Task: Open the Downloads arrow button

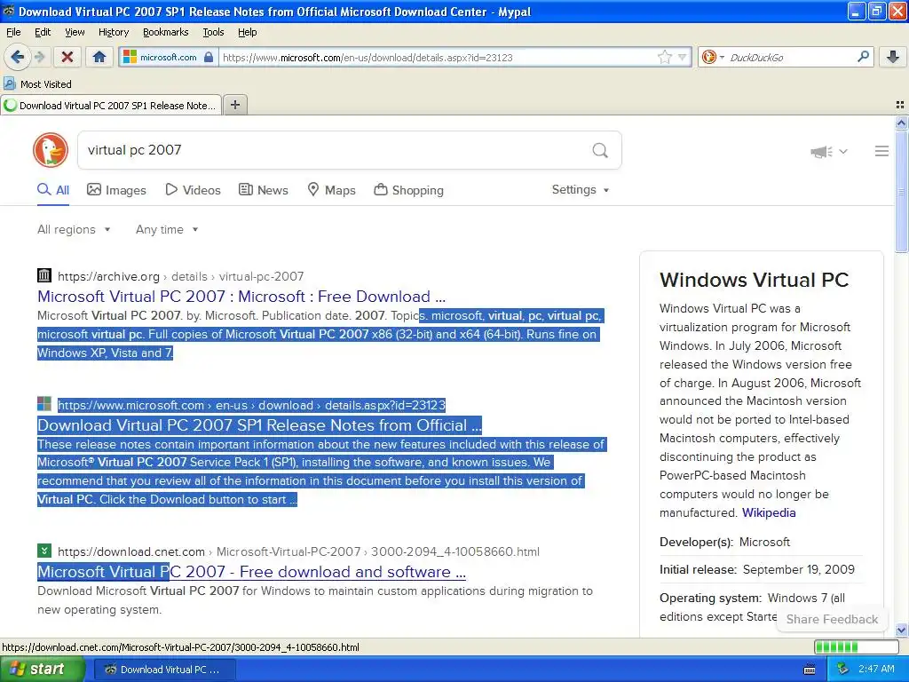Action: (x=893, y=57)
